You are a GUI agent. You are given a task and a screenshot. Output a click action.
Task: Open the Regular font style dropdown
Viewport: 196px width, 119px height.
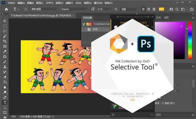[87, 9]
